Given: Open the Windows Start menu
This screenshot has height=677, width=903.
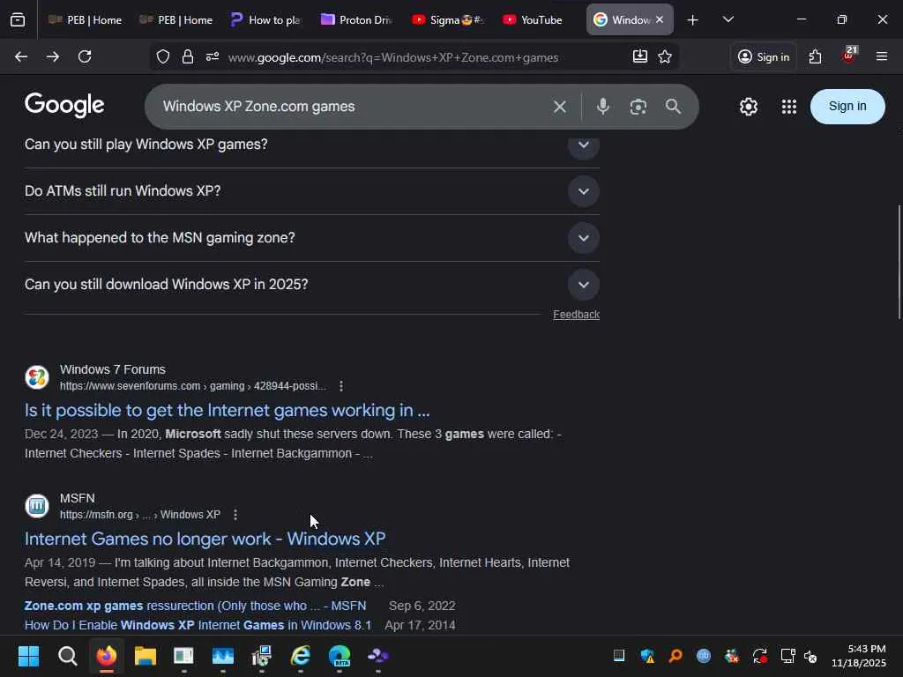Looking at the screenshot, I should point(28,656).
